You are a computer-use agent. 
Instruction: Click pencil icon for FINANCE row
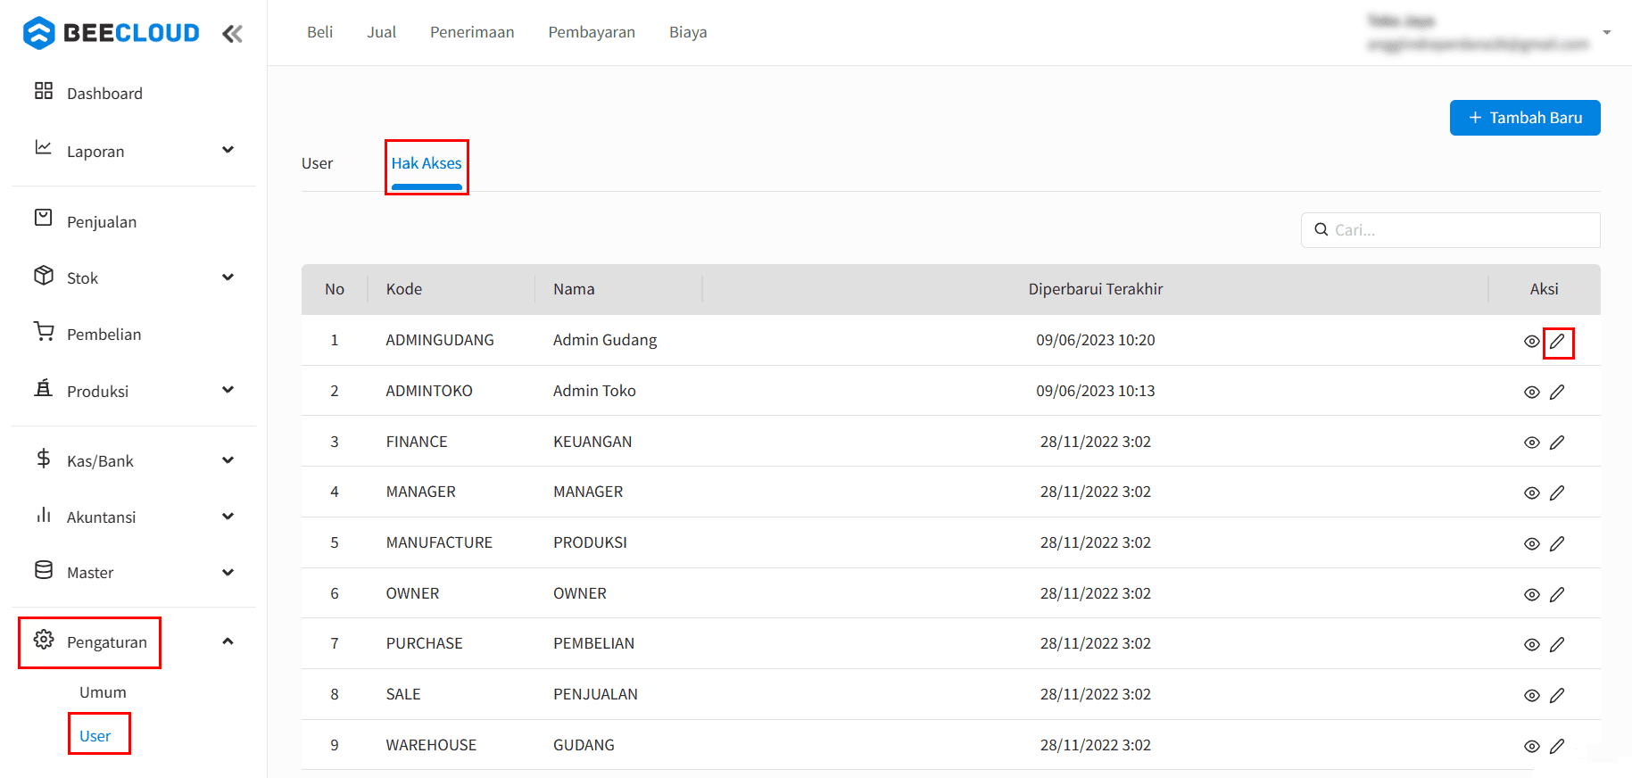1557,443
